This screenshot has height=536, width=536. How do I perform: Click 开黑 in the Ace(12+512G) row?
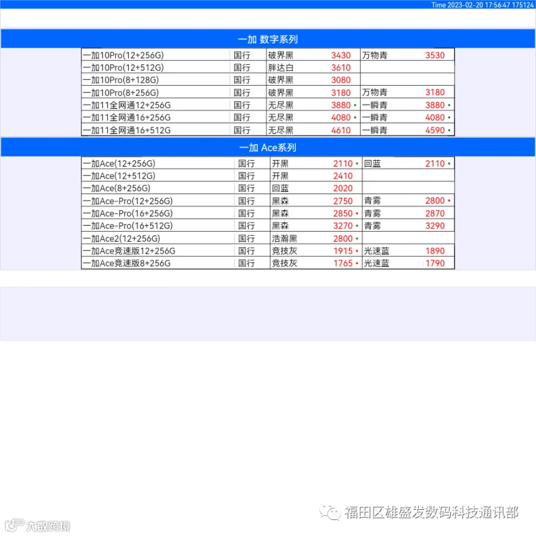(281, 176)
